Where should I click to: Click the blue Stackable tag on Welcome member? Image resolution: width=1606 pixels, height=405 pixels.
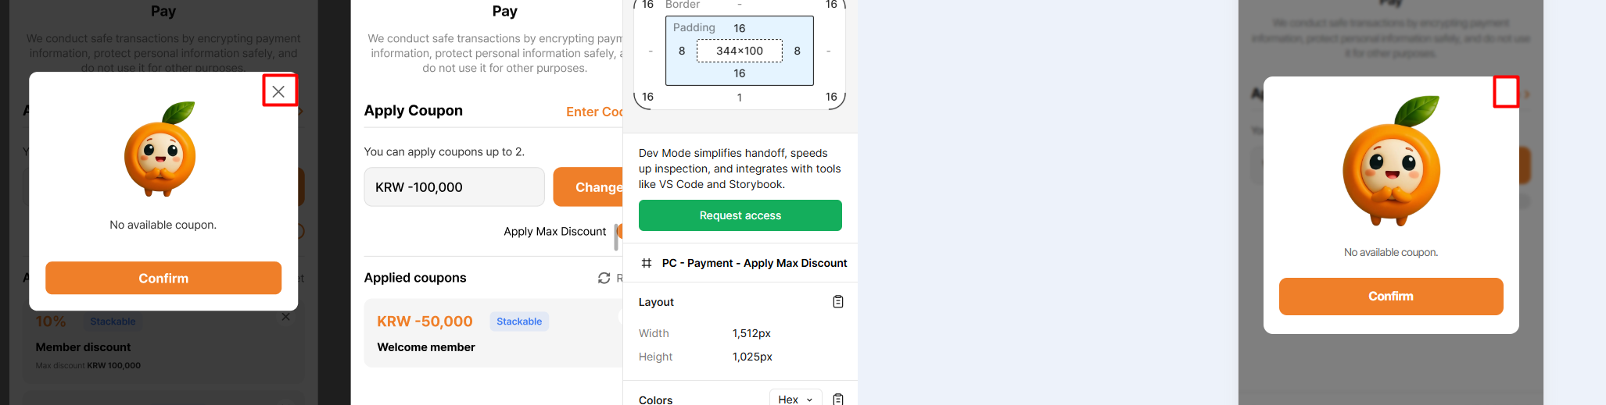click(x=519, y=322)
